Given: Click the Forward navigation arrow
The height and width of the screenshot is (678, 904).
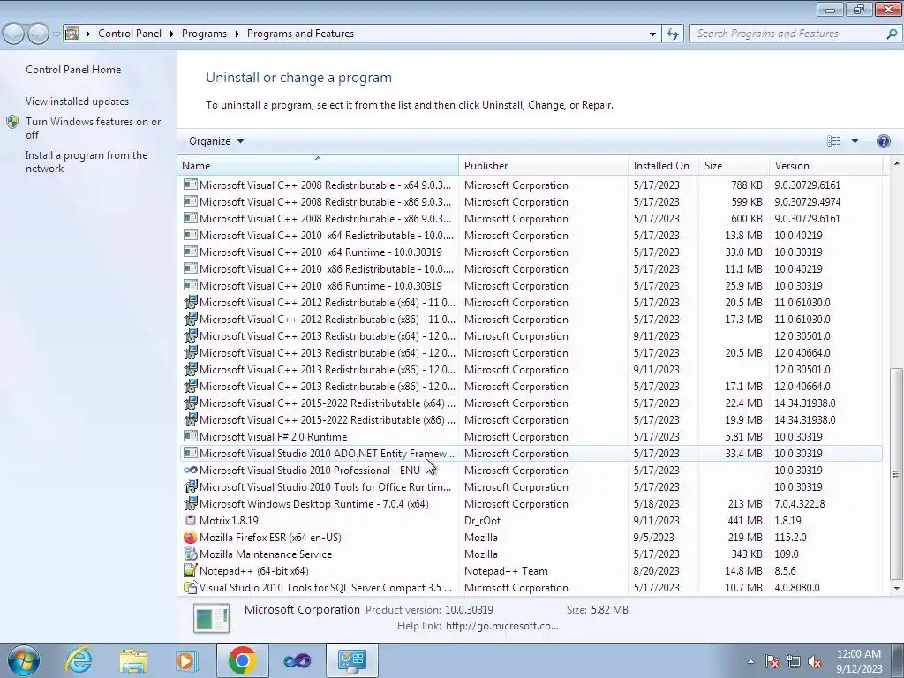Looking at the screenshot, I should (38, 34).
